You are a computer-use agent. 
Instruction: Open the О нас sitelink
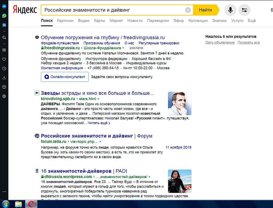[x=129, y=43]
